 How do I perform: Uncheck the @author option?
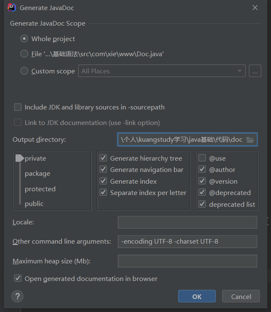click(202, 169)
